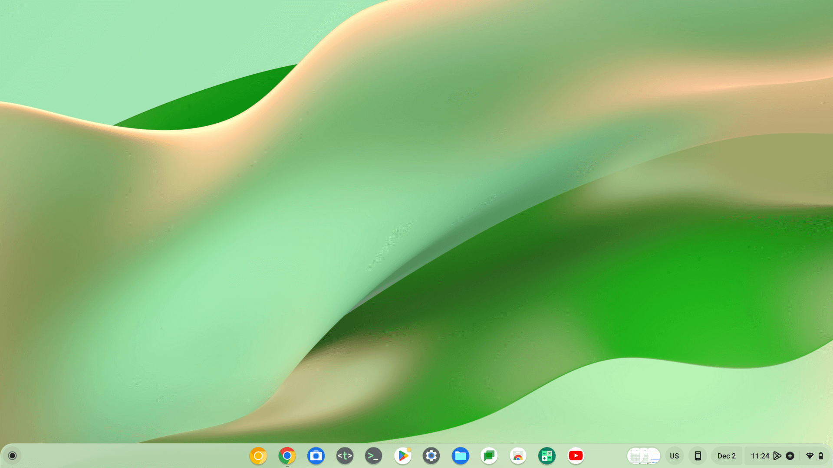833x468 pixels.
Task: Open the Text editor app
Action: [345, 456]
